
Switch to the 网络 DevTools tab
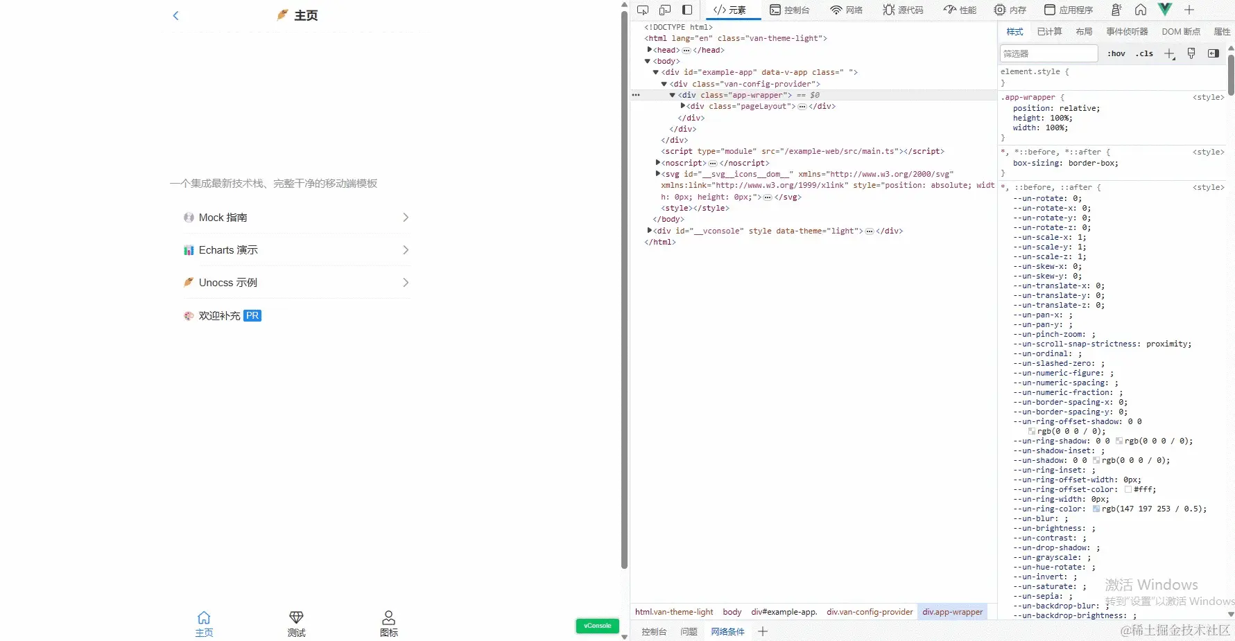(x=847, y=10)
